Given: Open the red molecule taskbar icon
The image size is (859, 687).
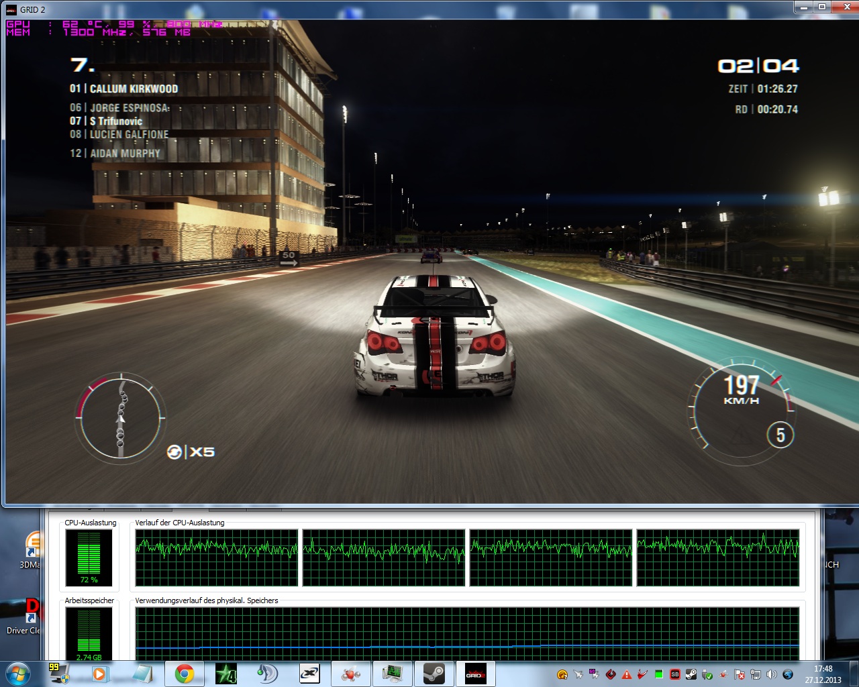Looking at the screenshot, I should (x=351, y=674).
